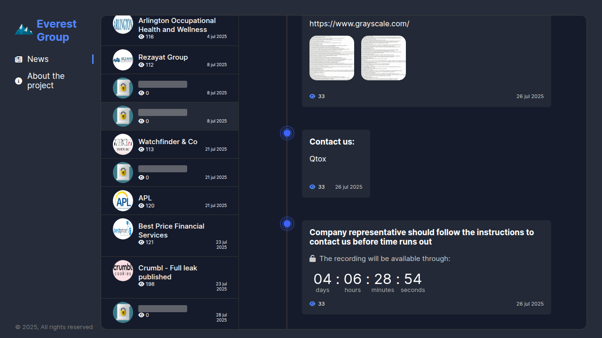Viewport: 602px width, 338px height.
Task: Open the APL entry
Action: (170, 201)
